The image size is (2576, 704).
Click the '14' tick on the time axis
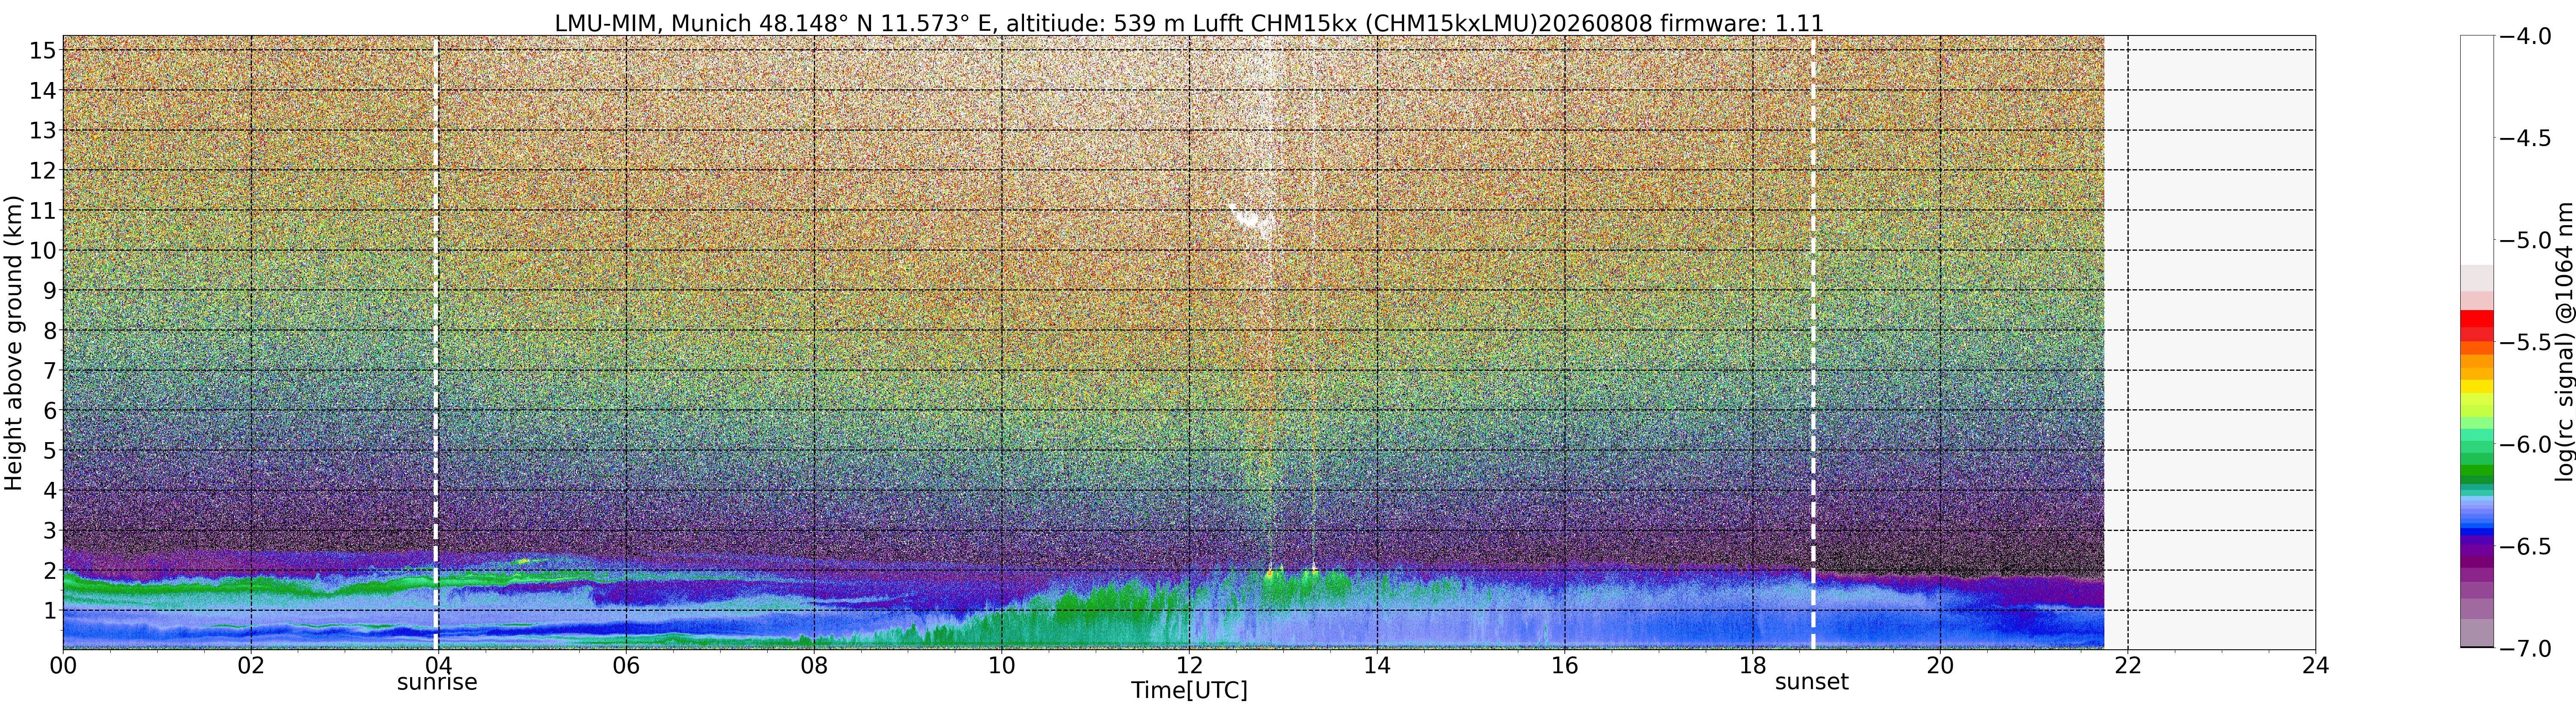click(1377, 665)
